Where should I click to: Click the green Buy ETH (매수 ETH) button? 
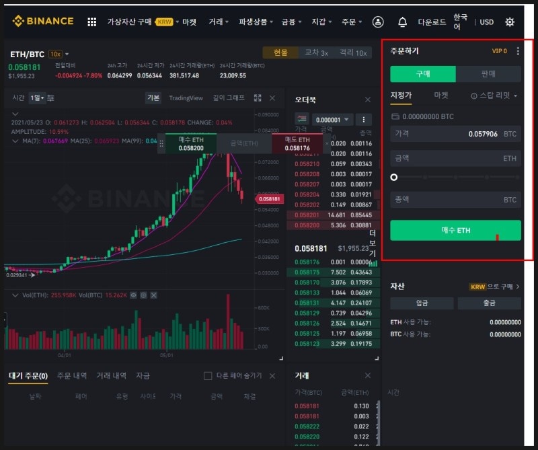tap(455, 230)
